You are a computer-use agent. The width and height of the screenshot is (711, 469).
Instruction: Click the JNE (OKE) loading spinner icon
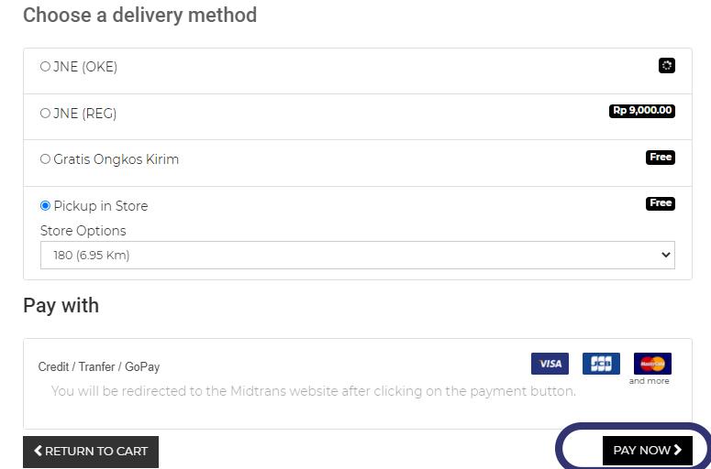click(667, 66)
